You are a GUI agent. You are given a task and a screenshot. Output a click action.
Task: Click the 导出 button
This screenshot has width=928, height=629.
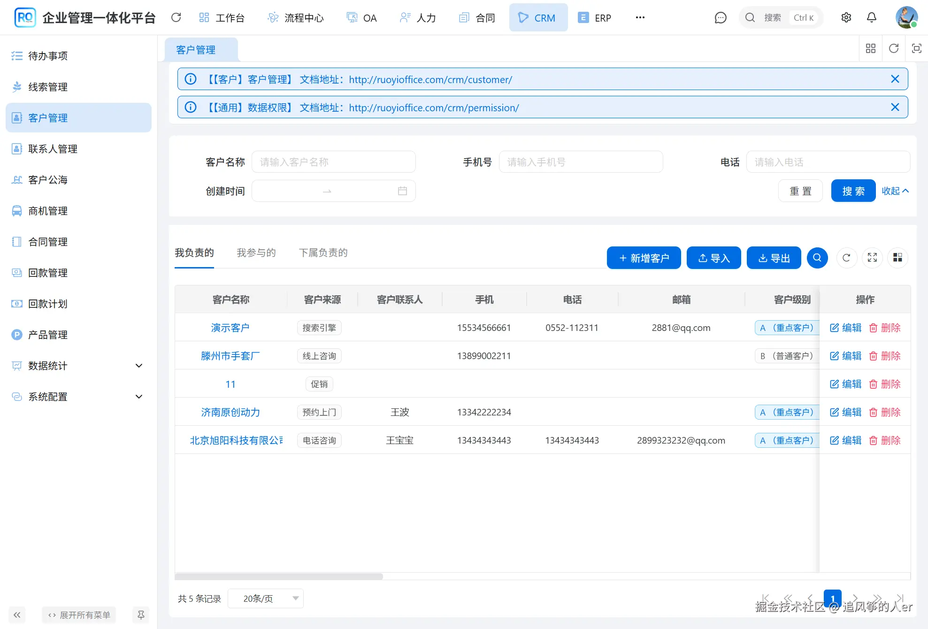coord(774,258)
